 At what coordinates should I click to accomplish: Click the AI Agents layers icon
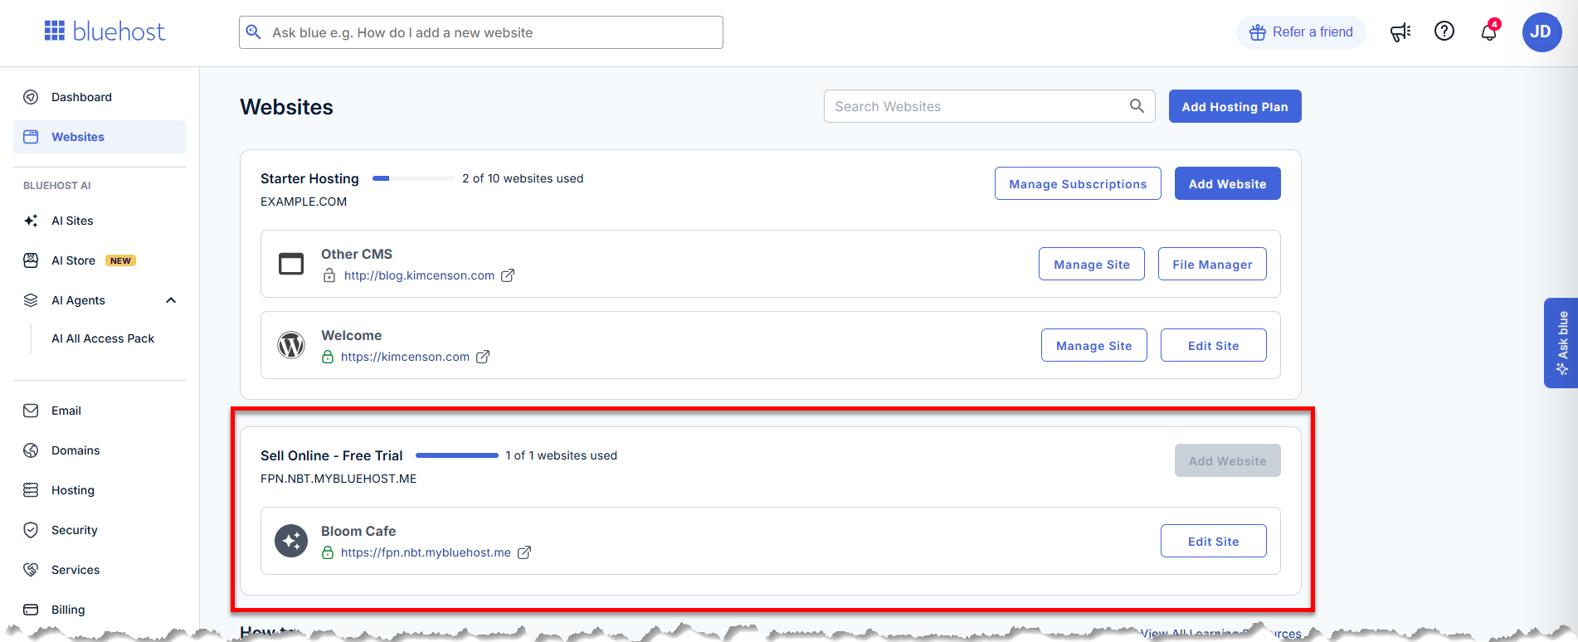(31, 300)
